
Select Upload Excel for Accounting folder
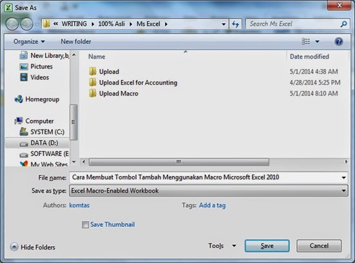[133, 83]
